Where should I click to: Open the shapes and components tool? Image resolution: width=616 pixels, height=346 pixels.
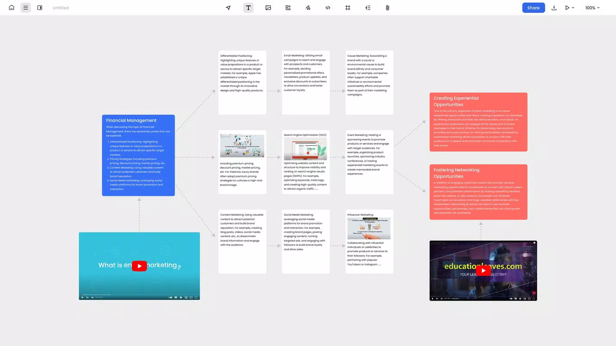[x=288, y=8]
